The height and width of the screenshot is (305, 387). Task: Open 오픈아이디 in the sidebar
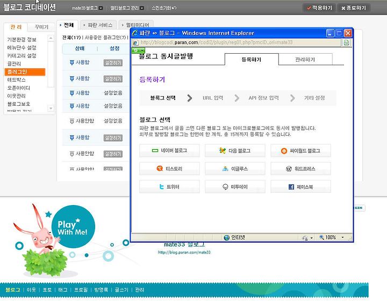pyautogui.click(x=19, y=88)
